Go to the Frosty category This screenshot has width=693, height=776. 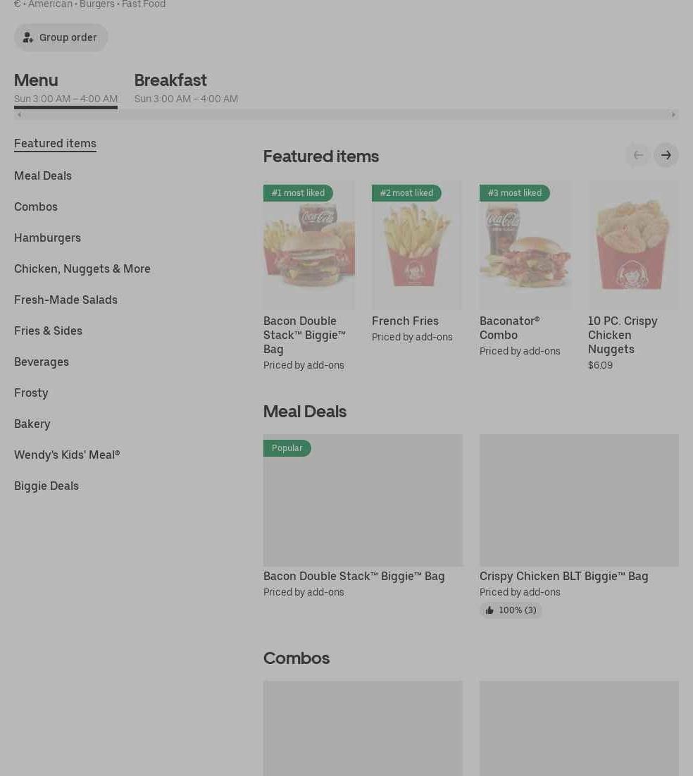click(31, 393)
